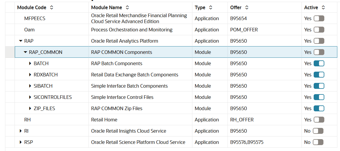Click RAP COMMON Zip Files cell

click(140, 108)
